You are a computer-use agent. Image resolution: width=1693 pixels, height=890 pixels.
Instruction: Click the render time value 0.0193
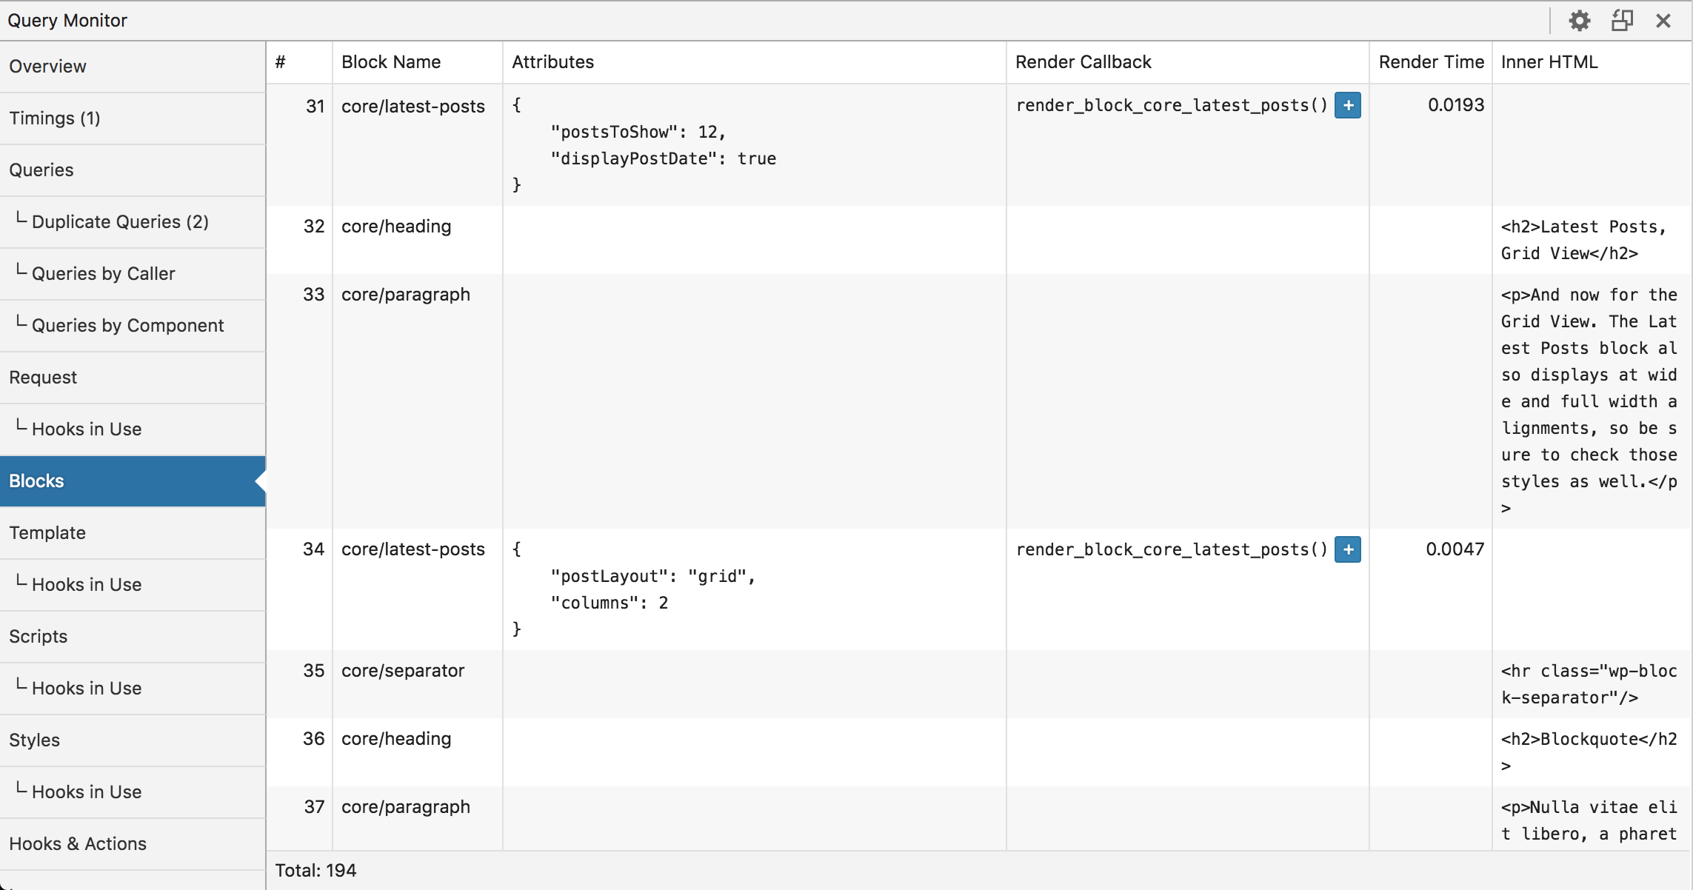pyautogui.click(x=1456, y=105)
